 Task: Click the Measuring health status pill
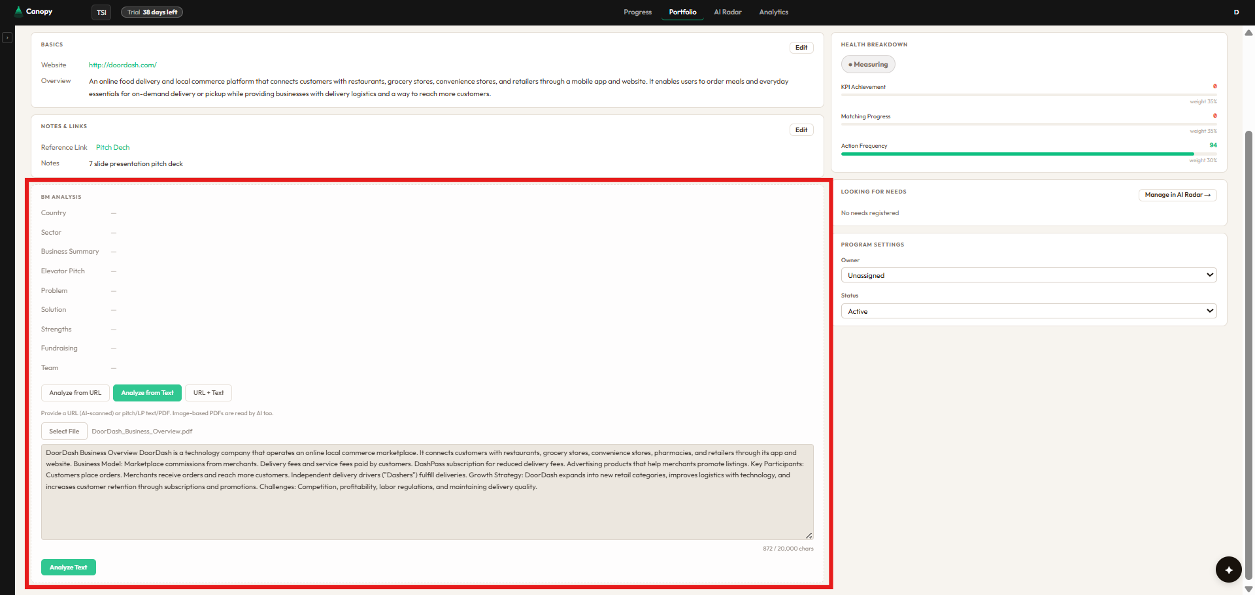867,64
